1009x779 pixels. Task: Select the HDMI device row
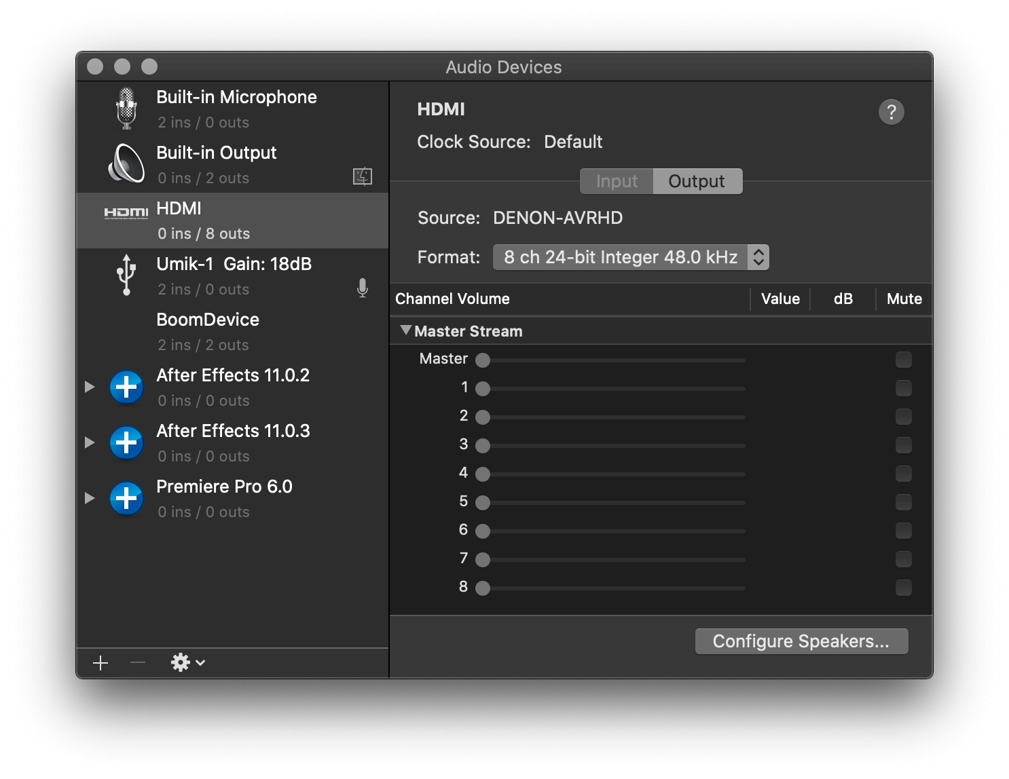(x=233, y=221)
